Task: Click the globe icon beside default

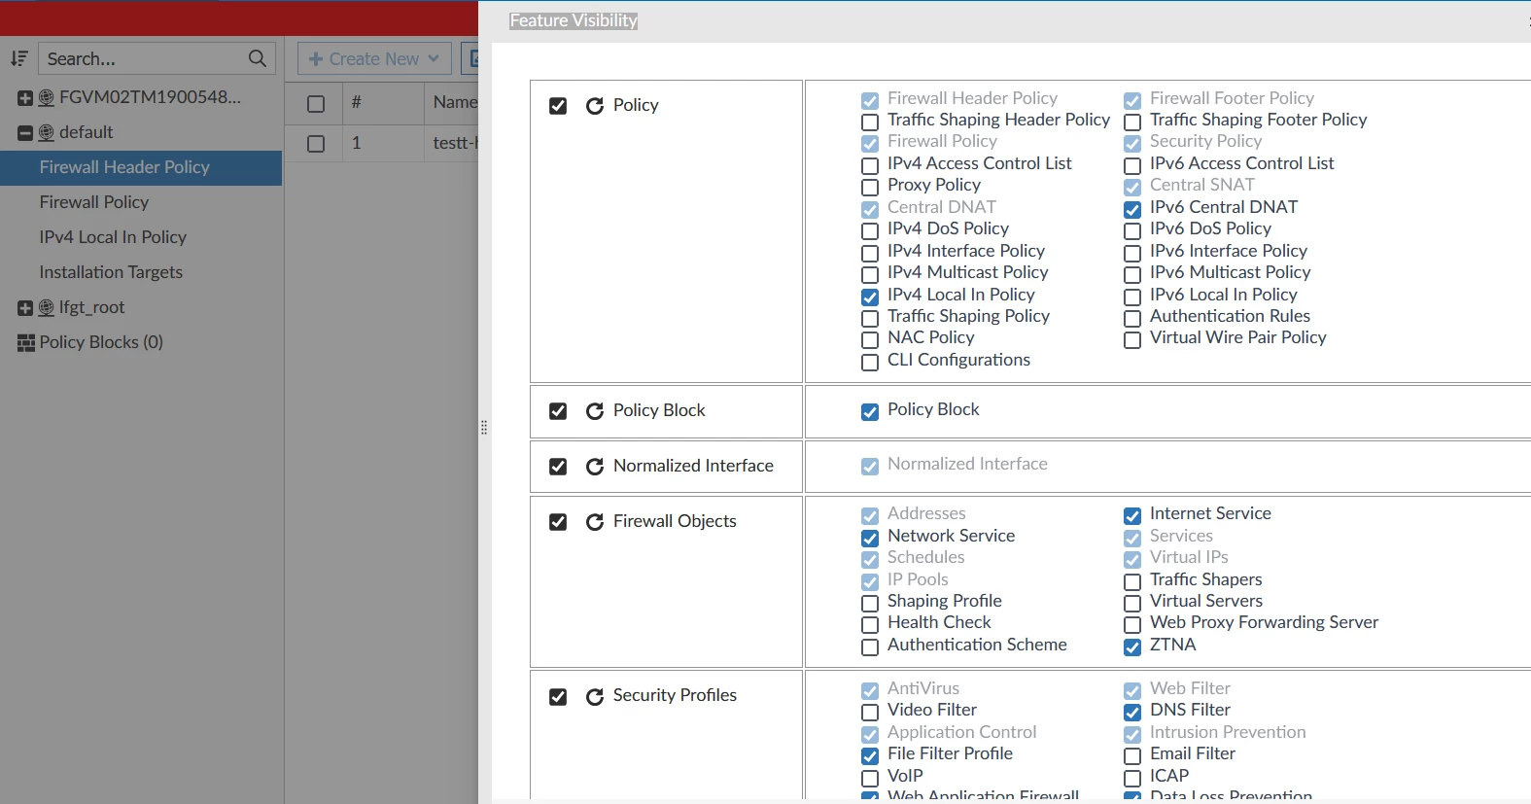Action: click(x=46, y=132)
